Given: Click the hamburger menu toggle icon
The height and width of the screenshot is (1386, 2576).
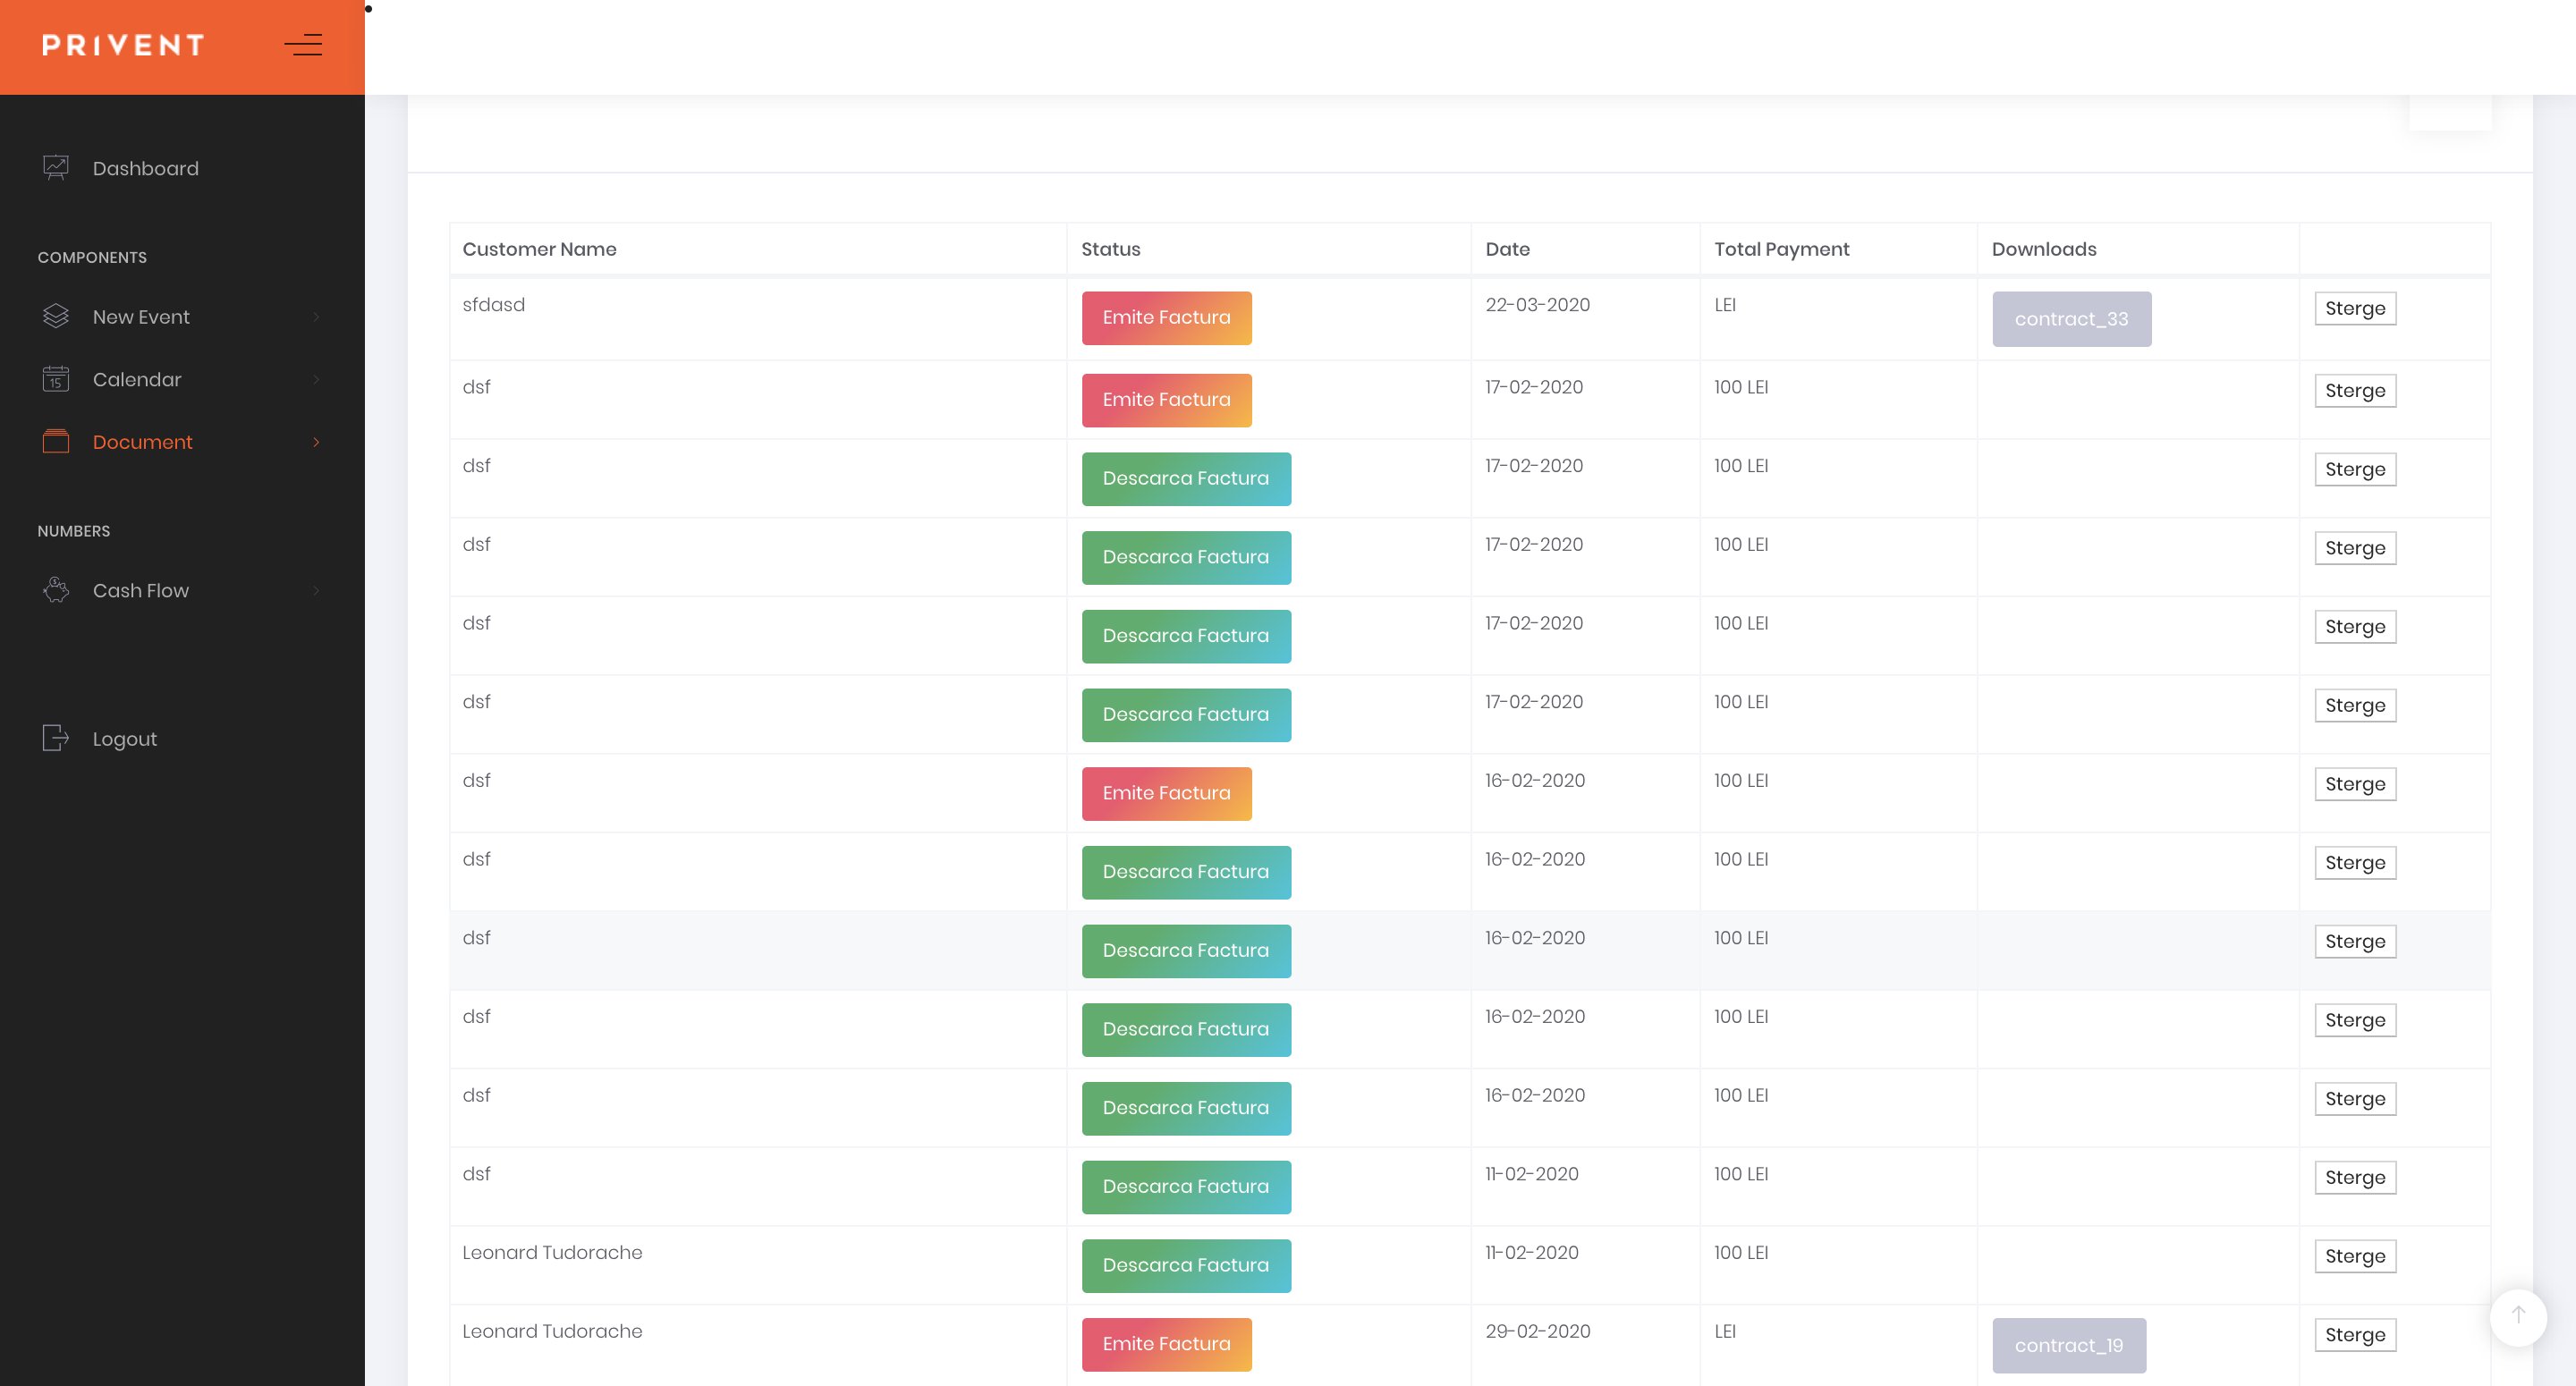Looking at the screenshot, I should point(303,45).
